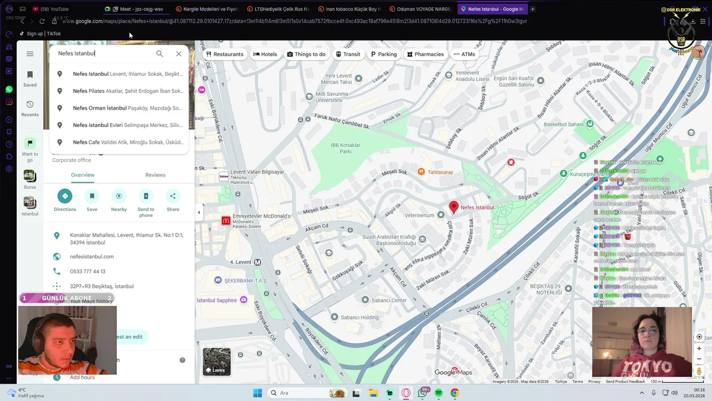Click the search magnifier icon
Image resolution: width=712 pixels, height=401 pixels.
click(160, 53)
